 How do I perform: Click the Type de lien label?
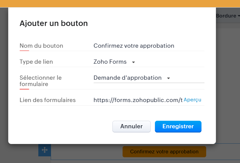point(36,62)
